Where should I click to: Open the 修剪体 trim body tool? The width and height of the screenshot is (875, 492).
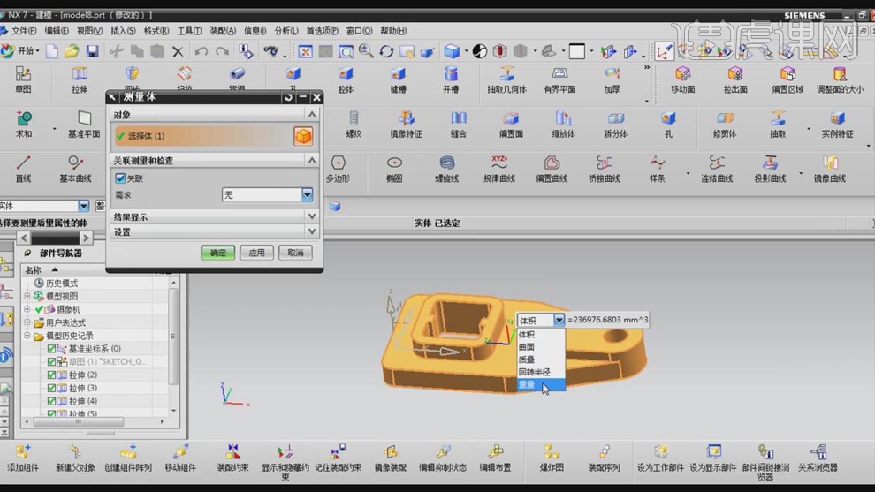(725, 125)
